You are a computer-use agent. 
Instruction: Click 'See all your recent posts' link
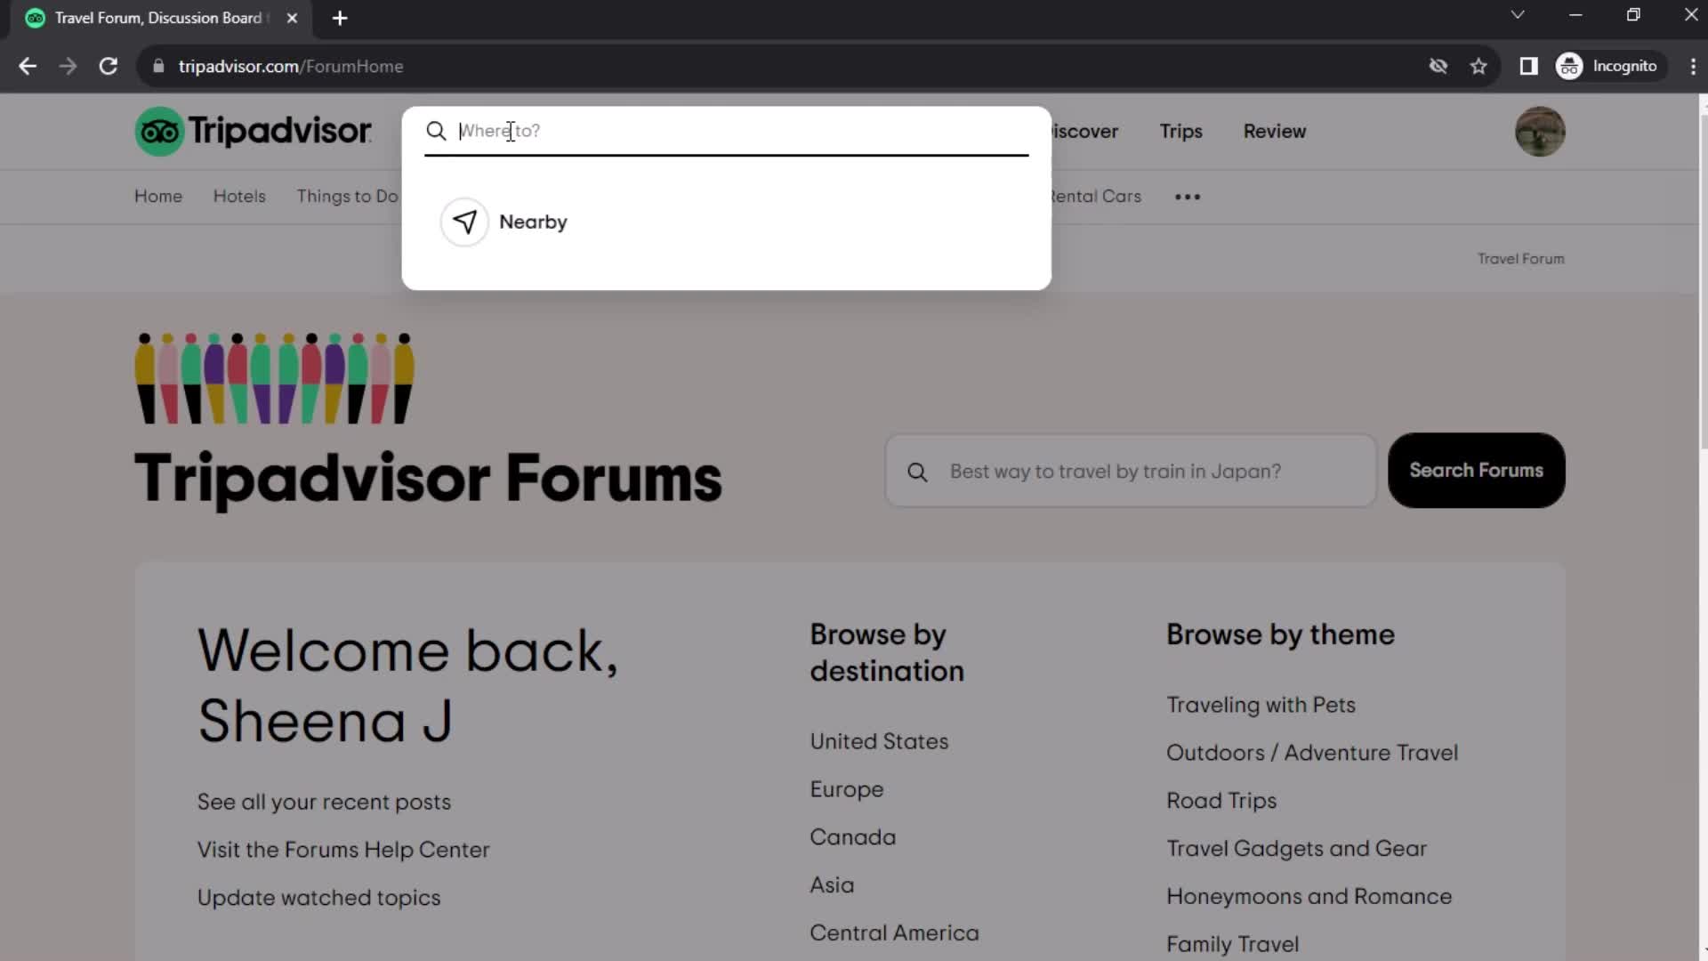(325, 802)
